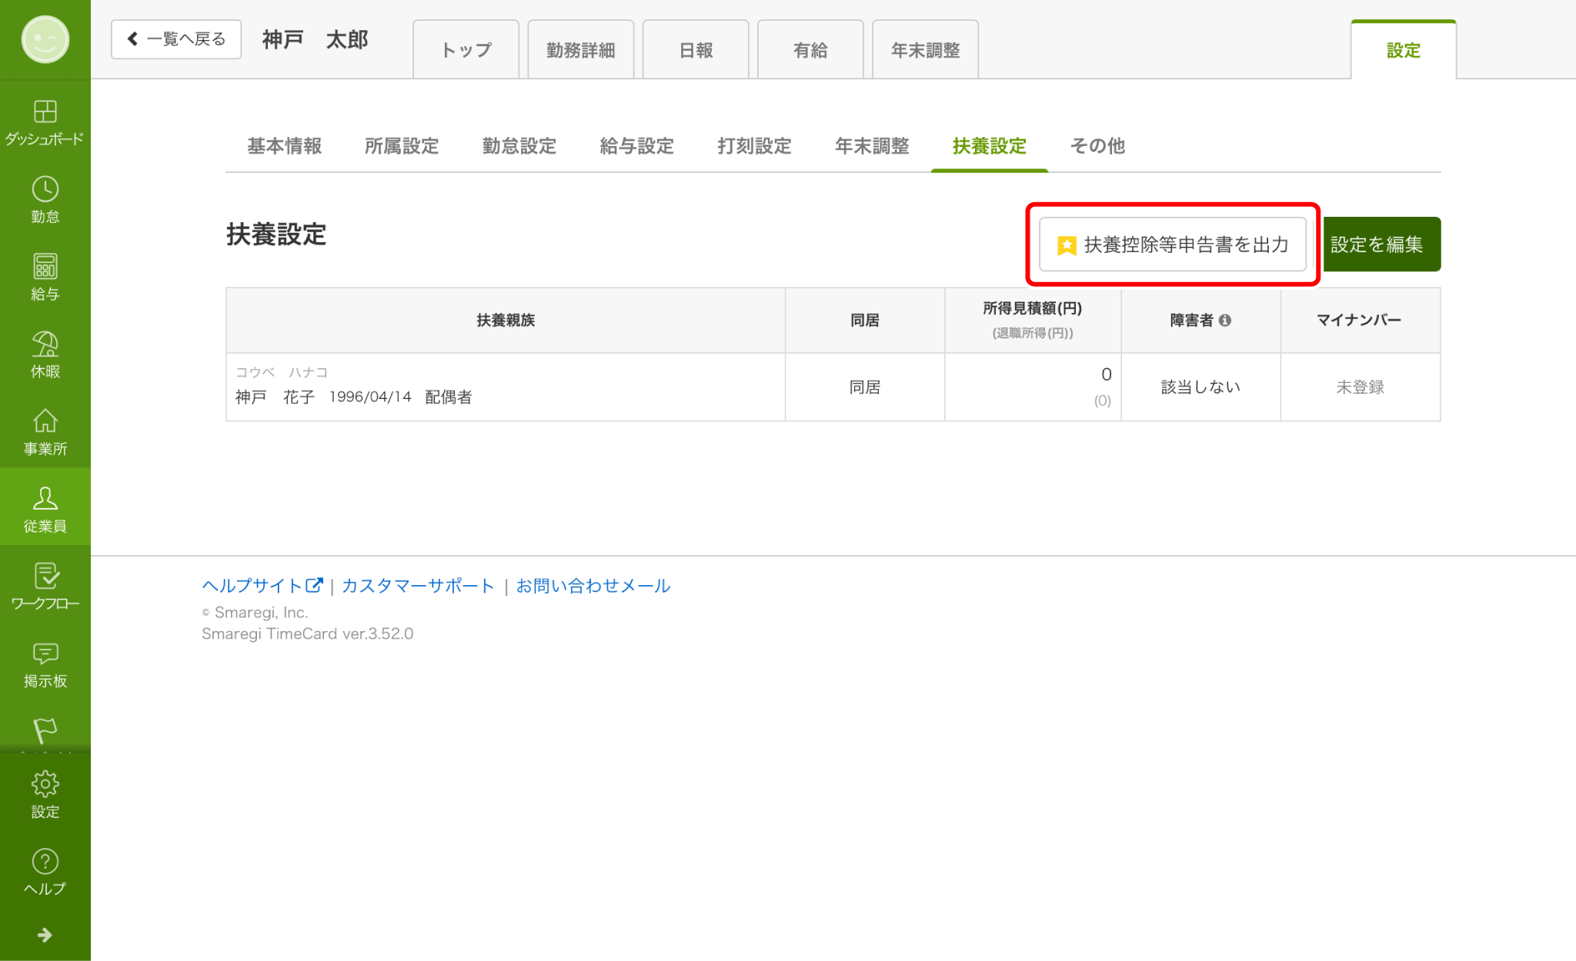
Task: Switch to the top 年末調整 tab
Action: [x=926, y=50]
